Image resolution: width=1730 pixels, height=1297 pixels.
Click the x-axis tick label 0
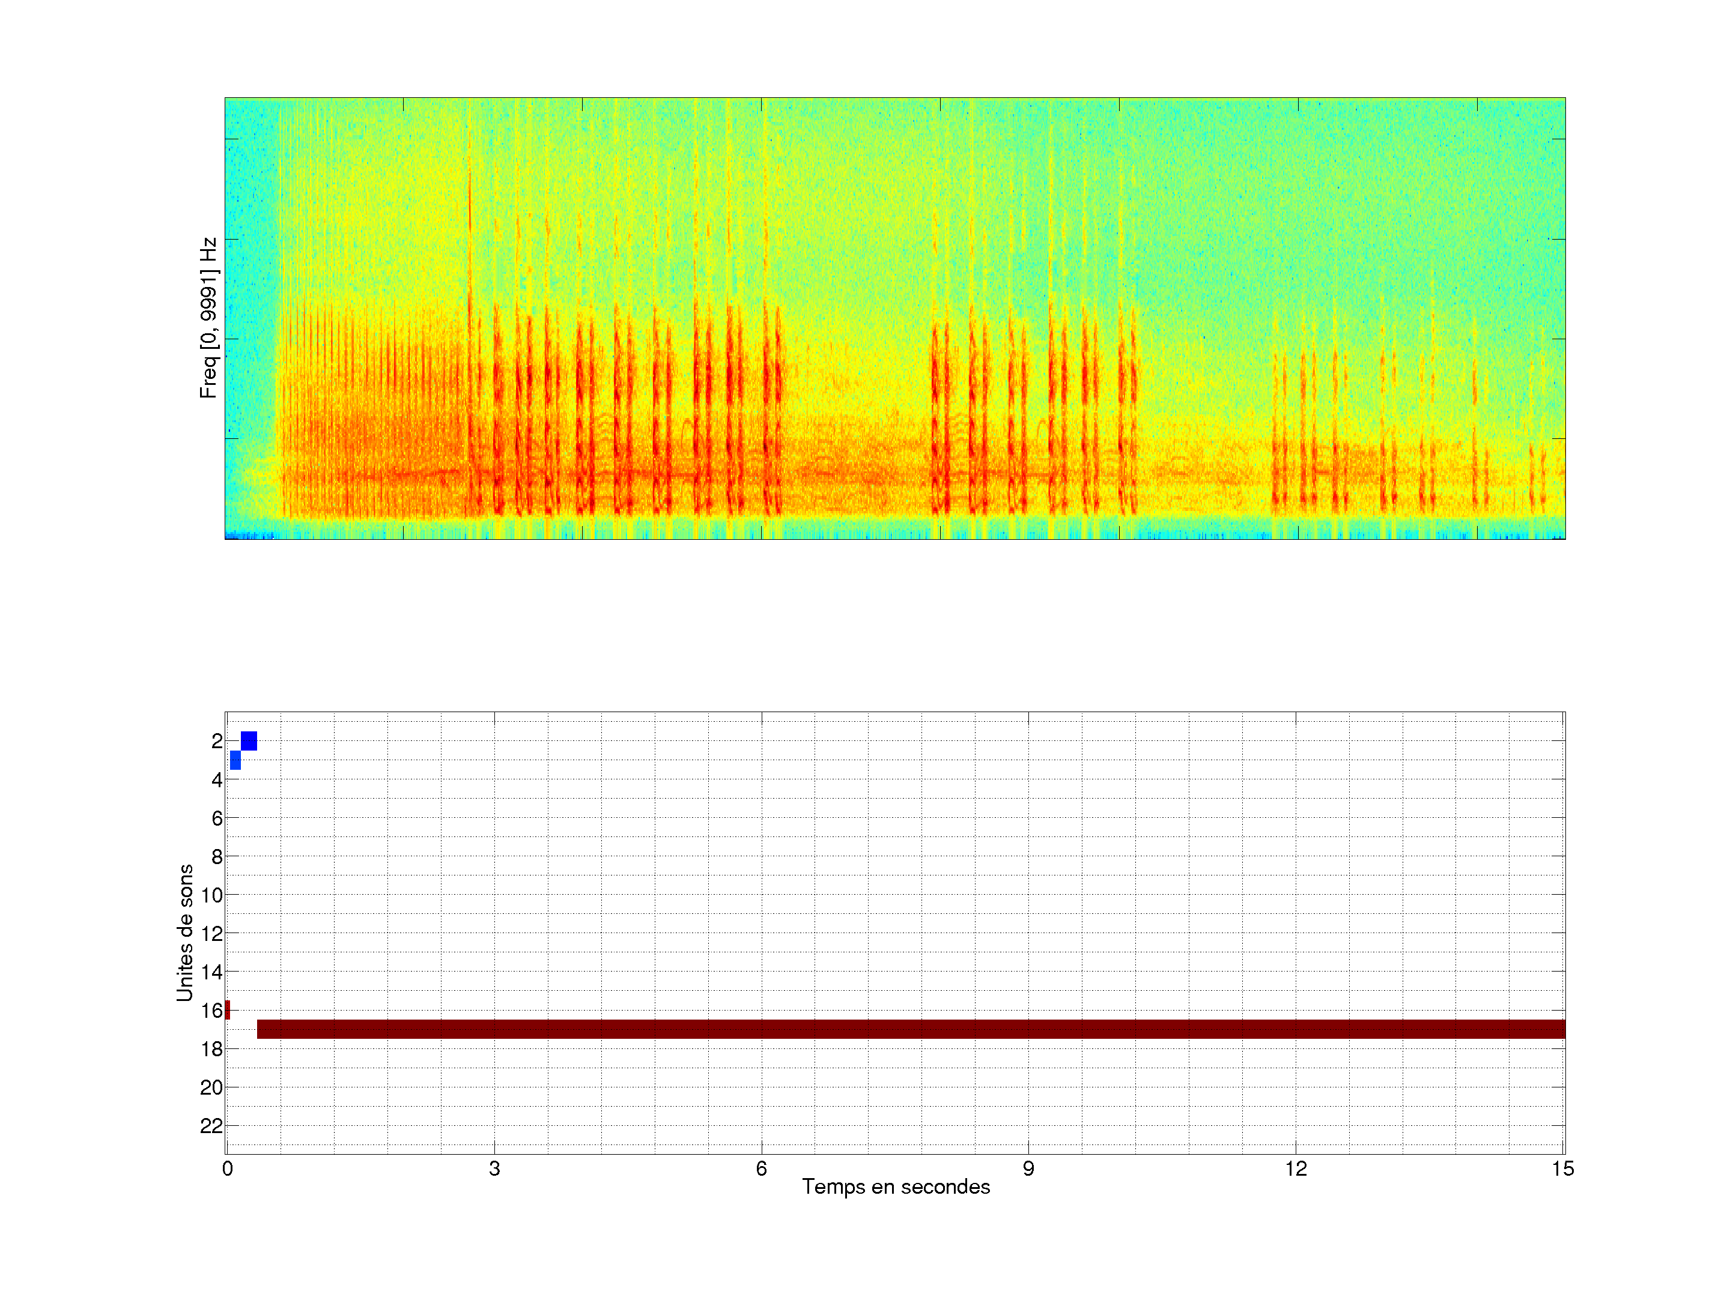coord(228,1169)
